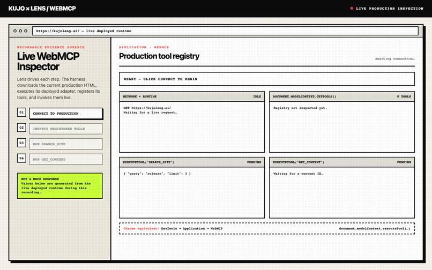Image resolution: width=432 pixels, height=270 pixels.
Task: Click the executeTool("get_content") header
Action: point(341,162)
